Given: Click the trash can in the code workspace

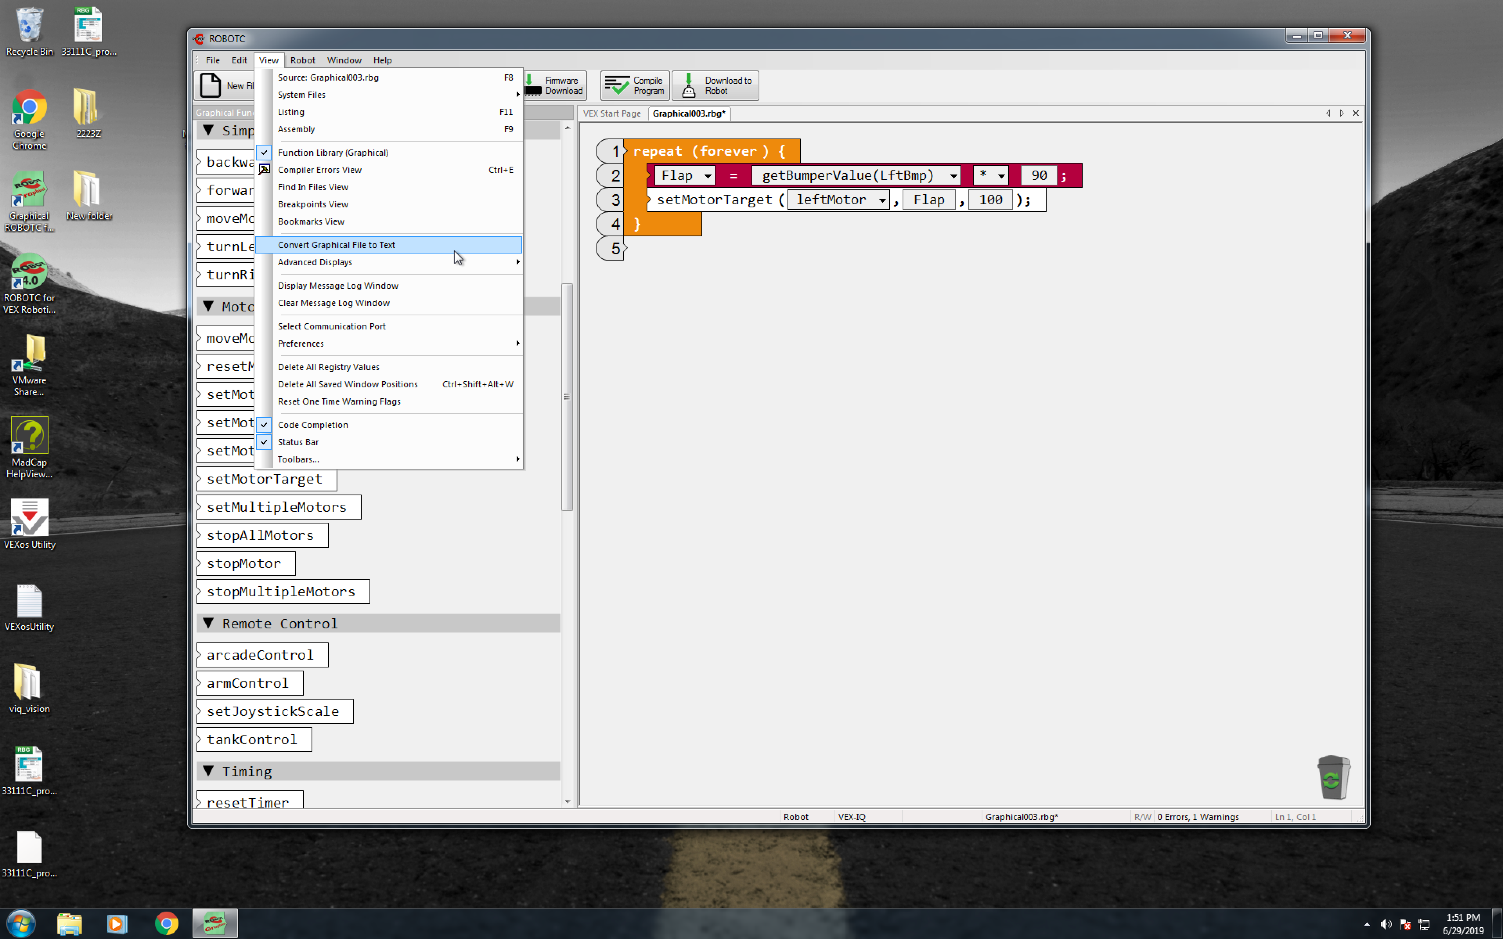Looking at the screenshot, I should click(1333, 777).
